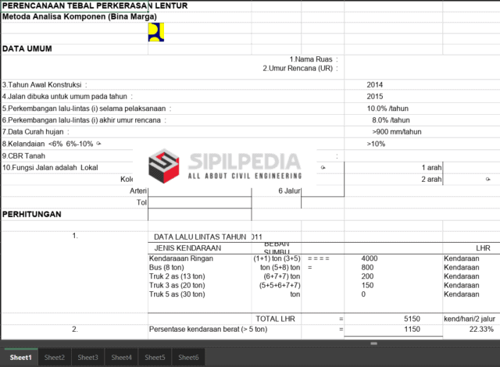This screenshot has height=367, width=500.
Task: Select the >900 mm/tahun rainfall cell
Action: coord(398,132)
